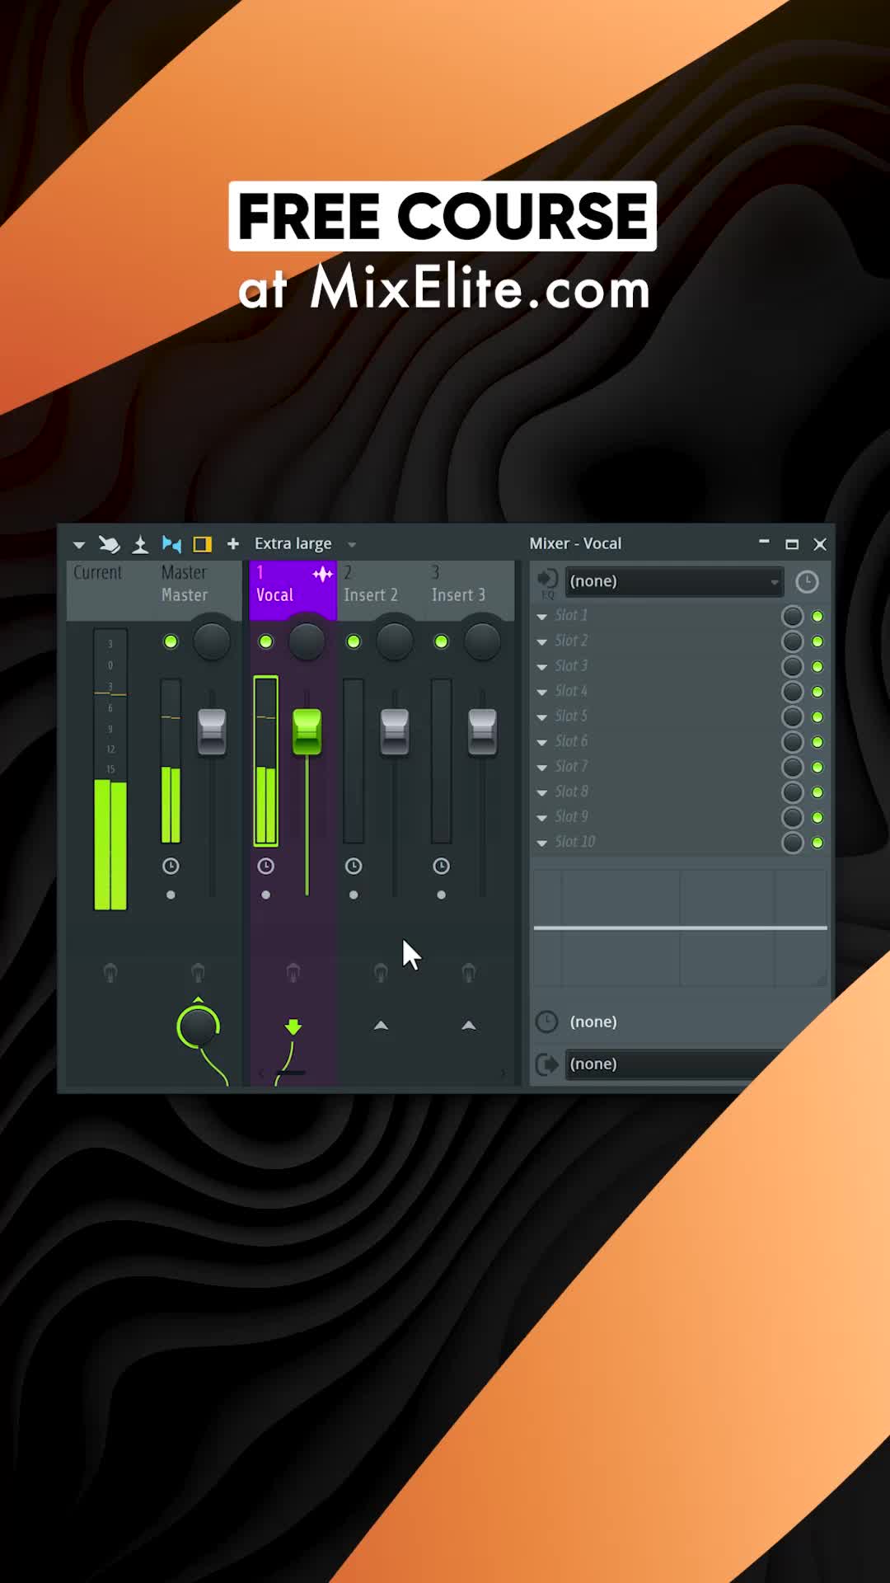Click the latency (none) clock icon
The height and width of the screenshot is (1583, 890).
point(547,1022)
